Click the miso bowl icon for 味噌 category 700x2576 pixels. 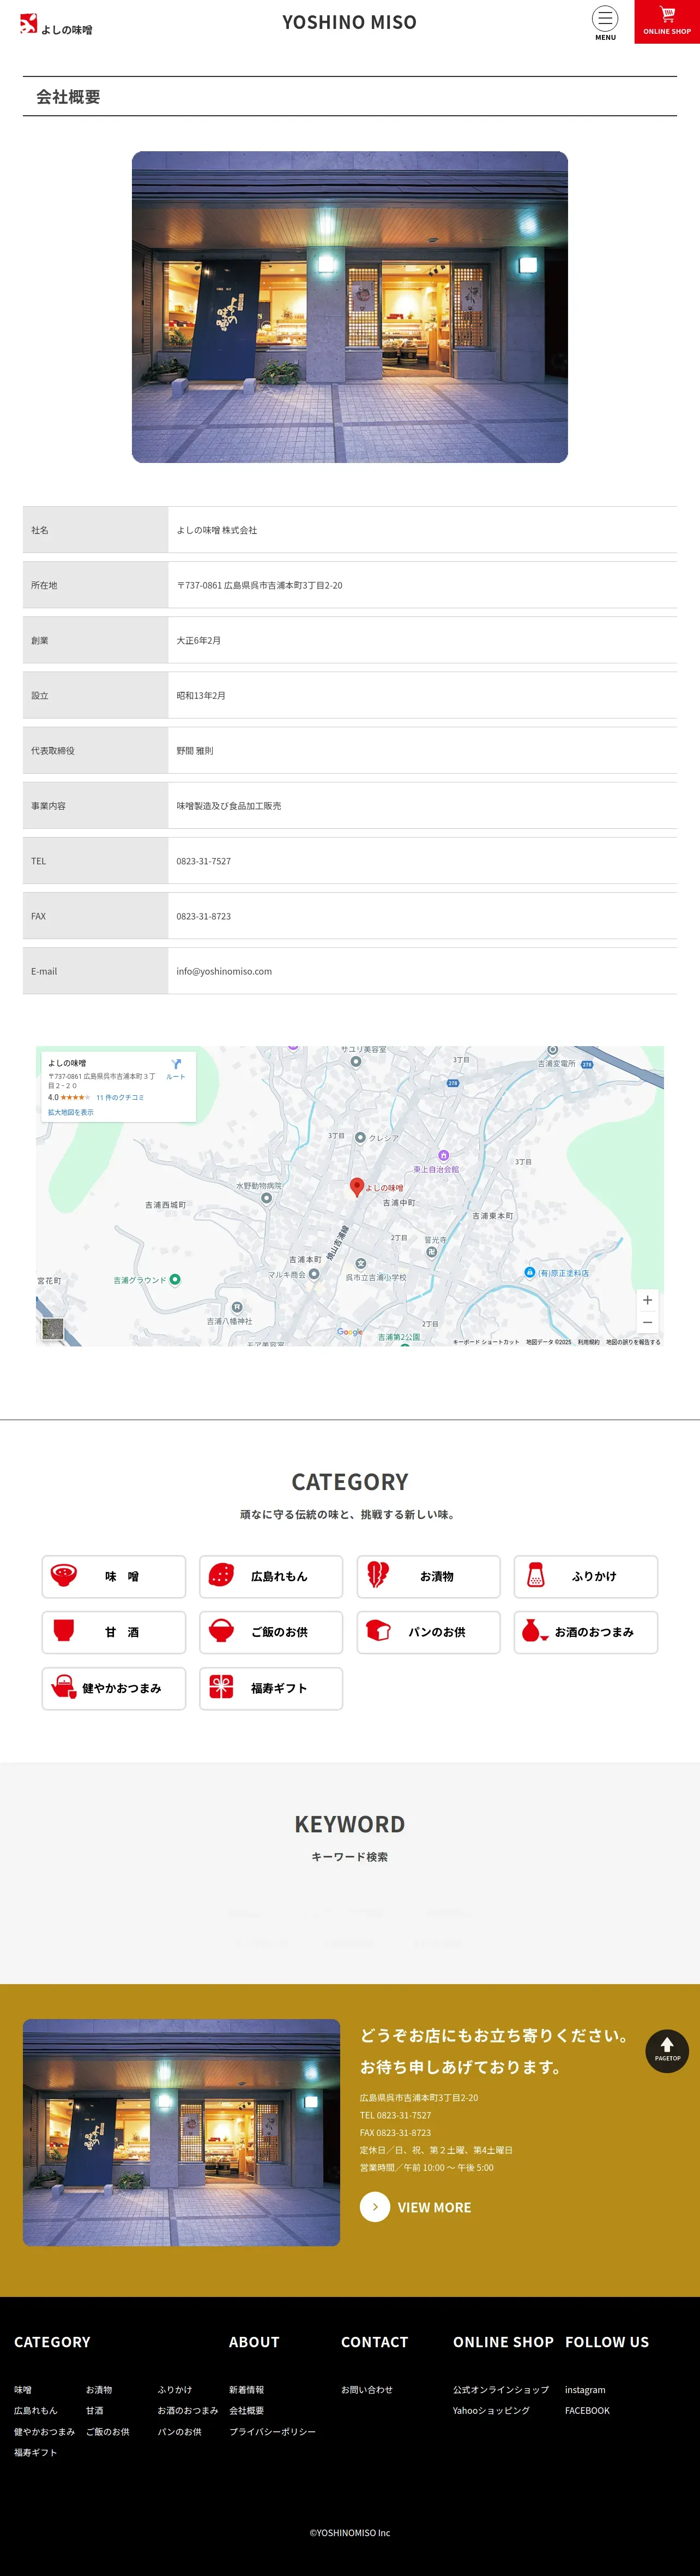(64, 1575)
